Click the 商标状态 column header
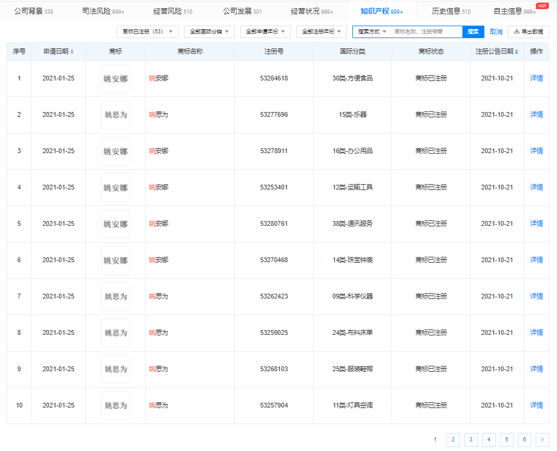This screenshot has width=557, height=451. point(431,52)
